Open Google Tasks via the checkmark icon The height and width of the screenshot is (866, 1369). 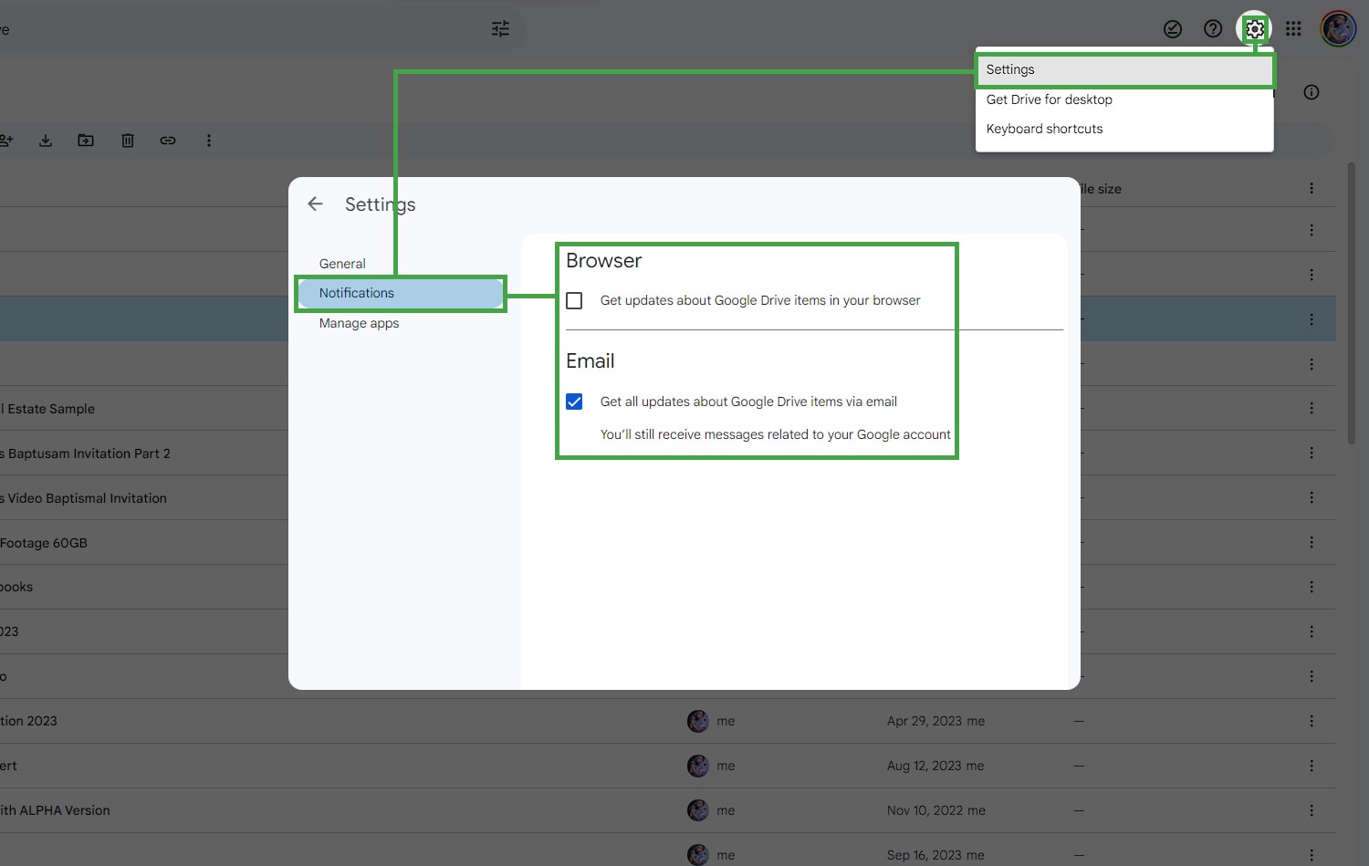[x=1173, y=28]
